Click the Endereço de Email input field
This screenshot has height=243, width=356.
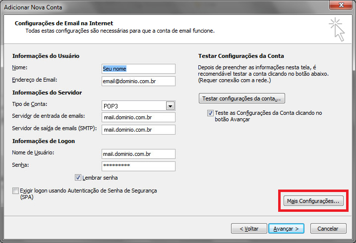pyautogui.click(x=138, y=81)
